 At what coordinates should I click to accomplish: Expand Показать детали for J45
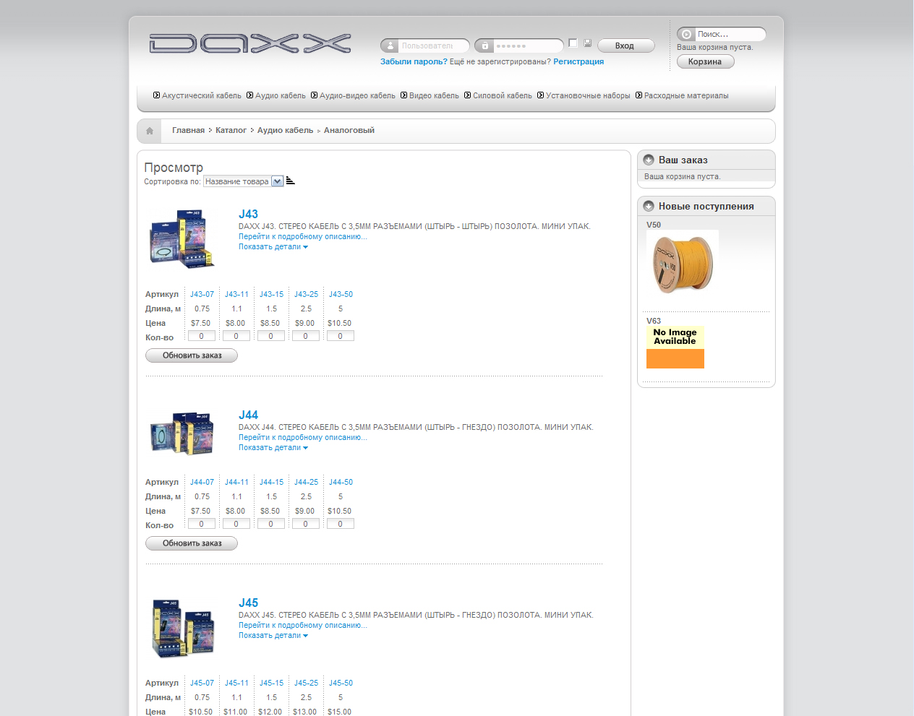point(273,636)
